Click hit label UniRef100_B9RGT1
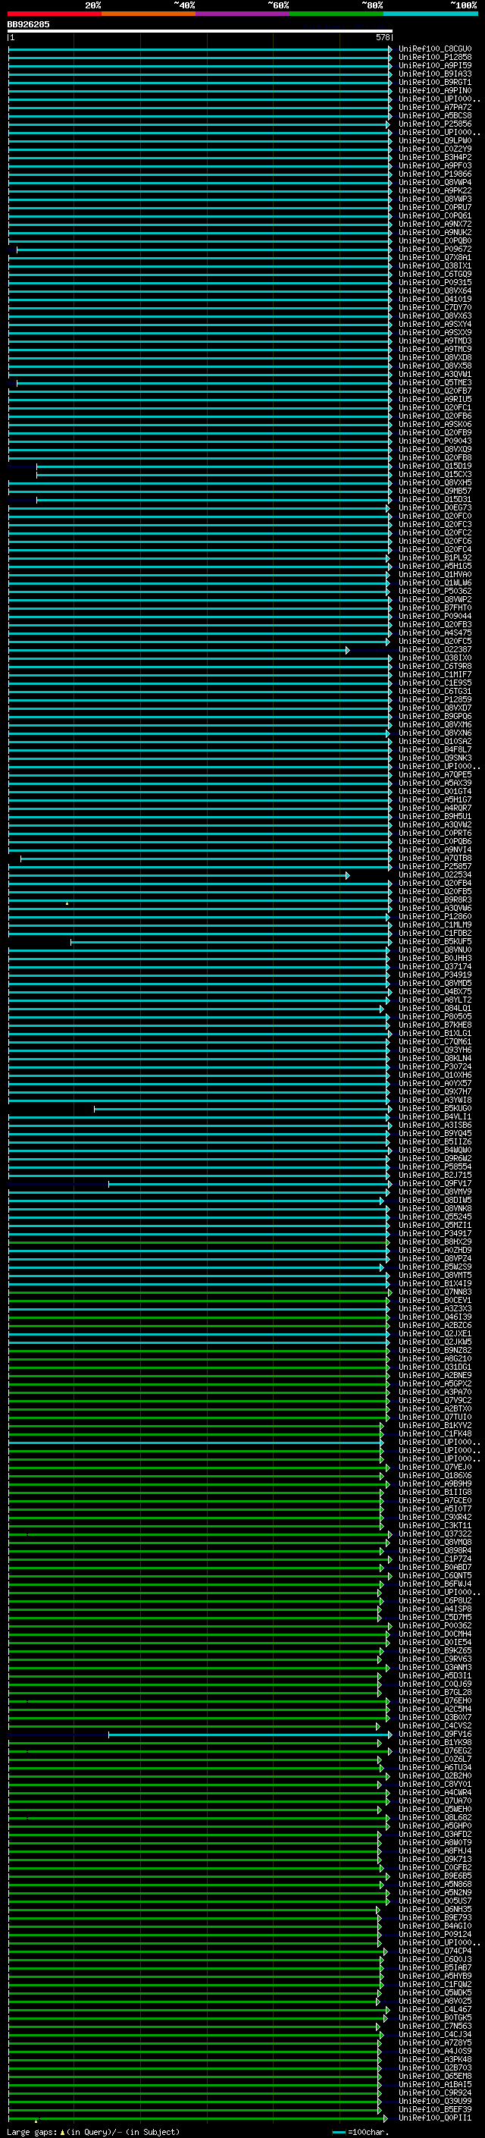This screenshot has width=485, height=2138. click(x=434, y=82)
